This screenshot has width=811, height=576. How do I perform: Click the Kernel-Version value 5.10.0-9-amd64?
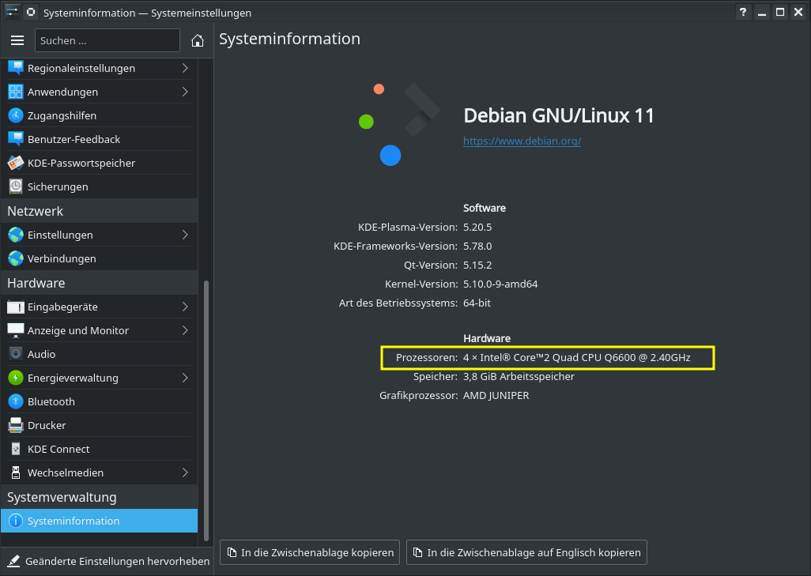[500, 284]
